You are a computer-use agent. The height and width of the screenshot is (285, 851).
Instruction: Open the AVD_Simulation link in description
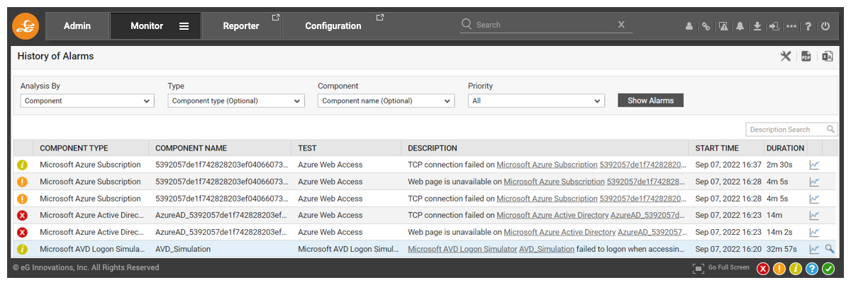547,250
